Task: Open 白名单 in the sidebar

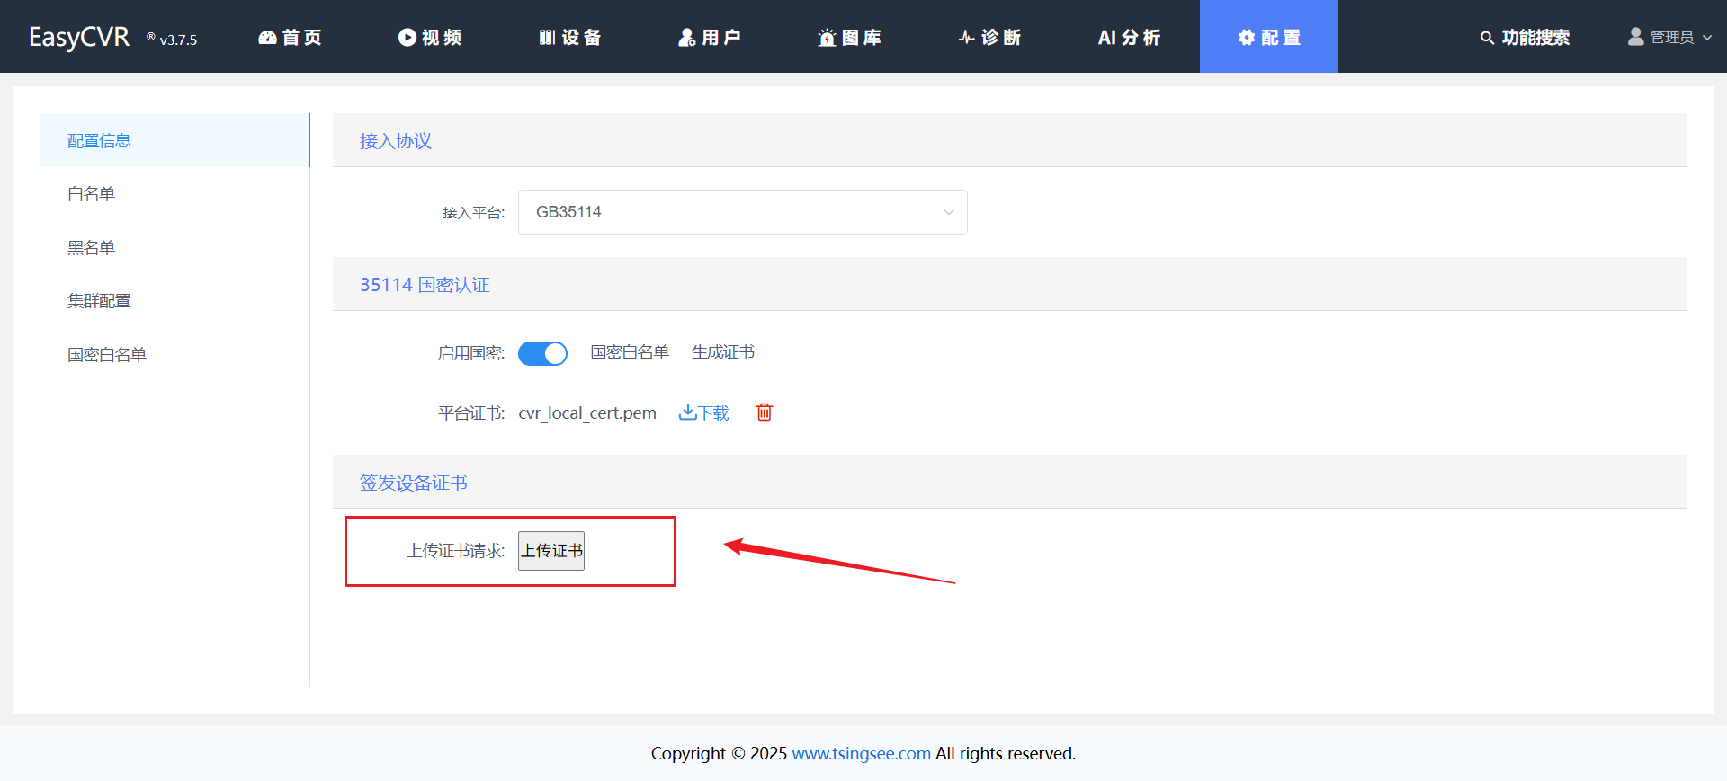Action: coord(175,193)
